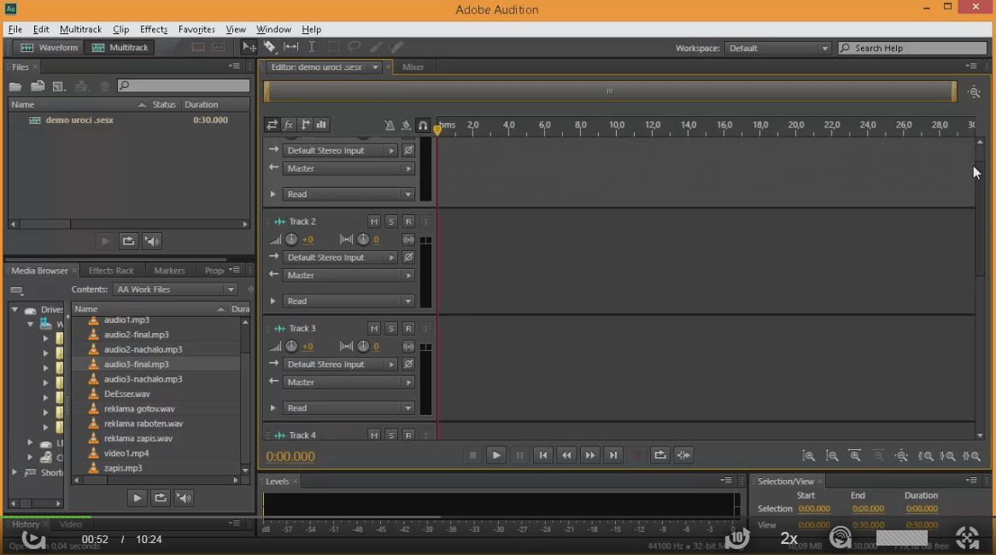Image resolution: width=996 pixels, height=555 pixels.
Task: Open the Effects menu
Action: coord(154,29)
